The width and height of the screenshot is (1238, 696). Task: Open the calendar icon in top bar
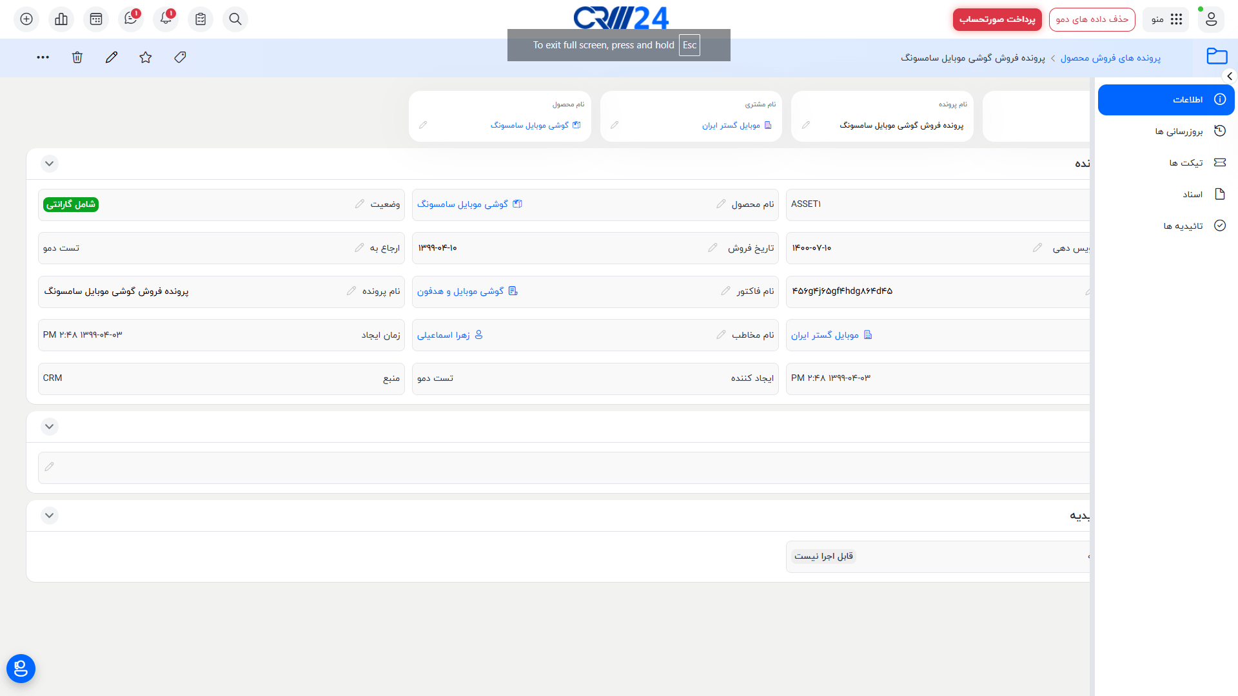pos(96,19)
